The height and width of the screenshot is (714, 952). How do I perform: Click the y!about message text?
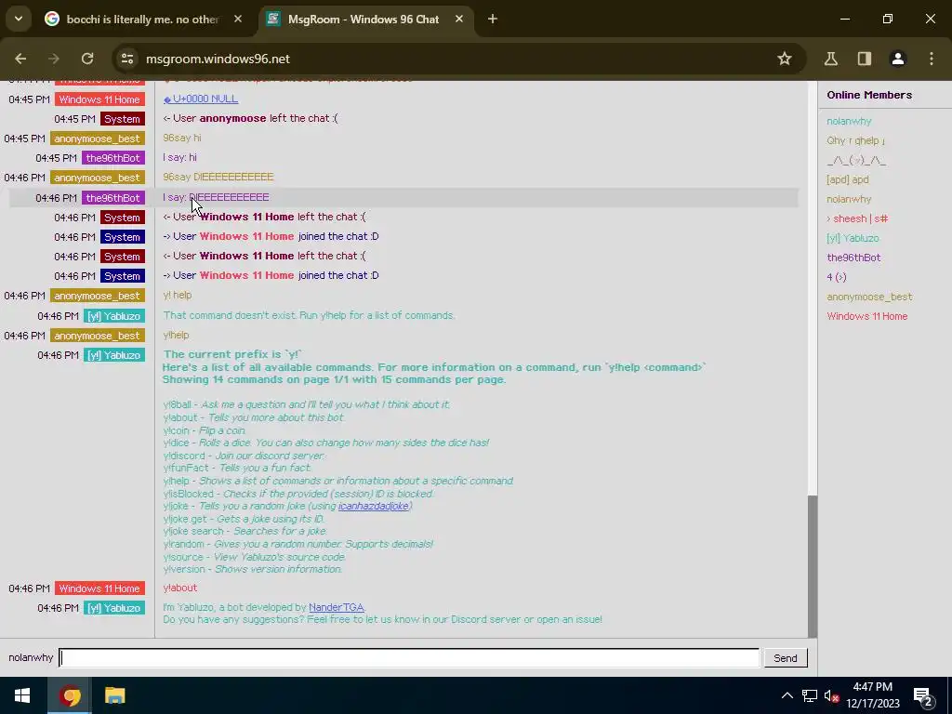pos(179,588)
